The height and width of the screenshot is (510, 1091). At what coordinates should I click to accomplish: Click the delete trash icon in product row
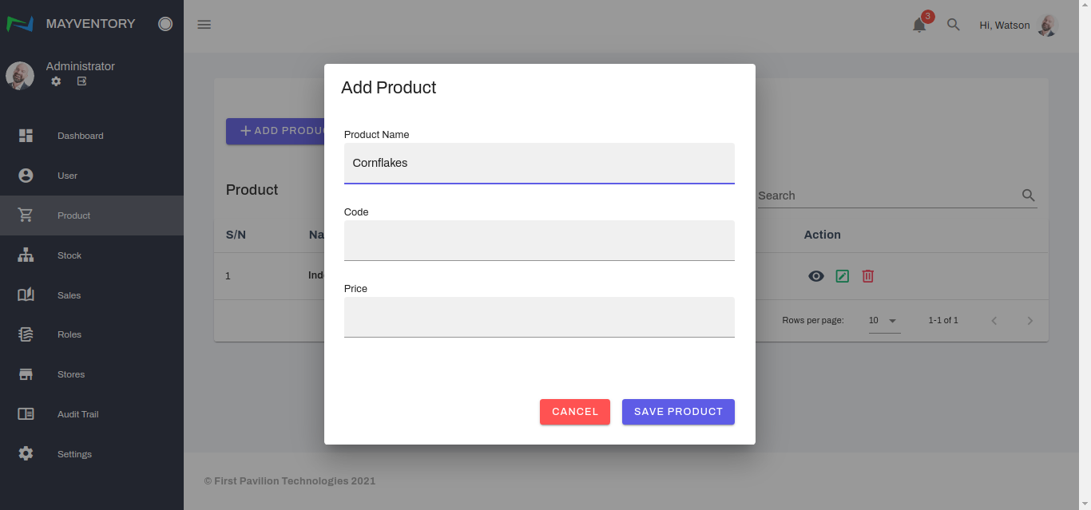[867, 276]
